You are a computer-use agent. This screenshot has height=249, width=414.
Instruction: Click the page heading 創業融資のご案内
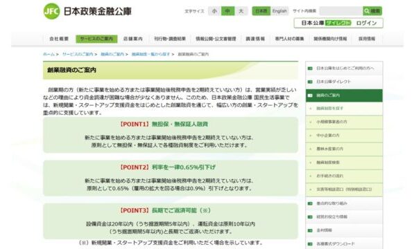71,70
